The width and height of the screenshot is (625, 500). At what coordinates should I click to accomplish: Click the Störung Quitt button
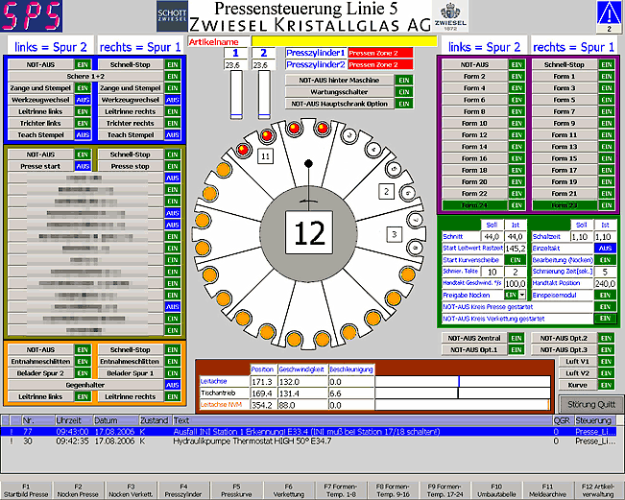pos(591,404)
